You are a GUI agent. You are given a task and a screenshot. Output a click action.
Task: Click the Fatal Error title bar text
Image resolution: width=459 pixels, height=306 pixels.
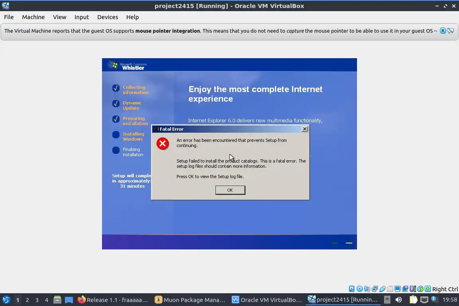coord(172,129)
